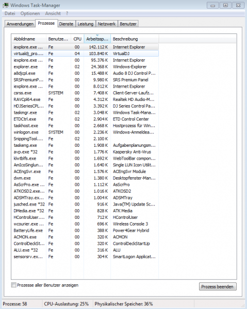
Task: Switch to the Netzwerk tab
Action: click(x=107, y=24)
